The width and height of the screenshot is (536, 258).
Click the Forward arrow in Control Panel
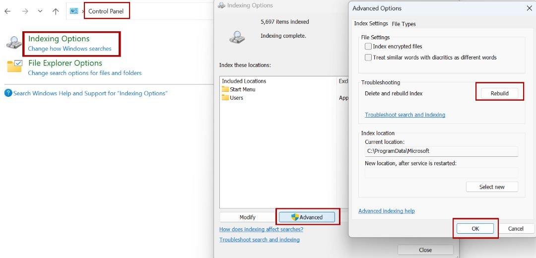(x=25, y=11)
